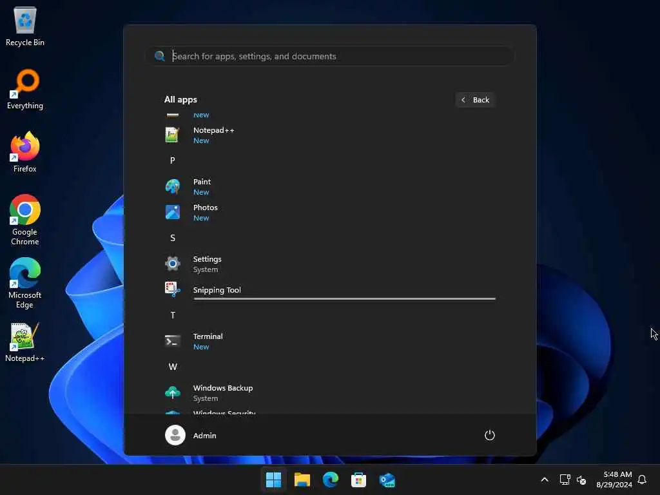
Task: Open Settings from the apps list
Action: pyautogui.click(x=207, y=259)
